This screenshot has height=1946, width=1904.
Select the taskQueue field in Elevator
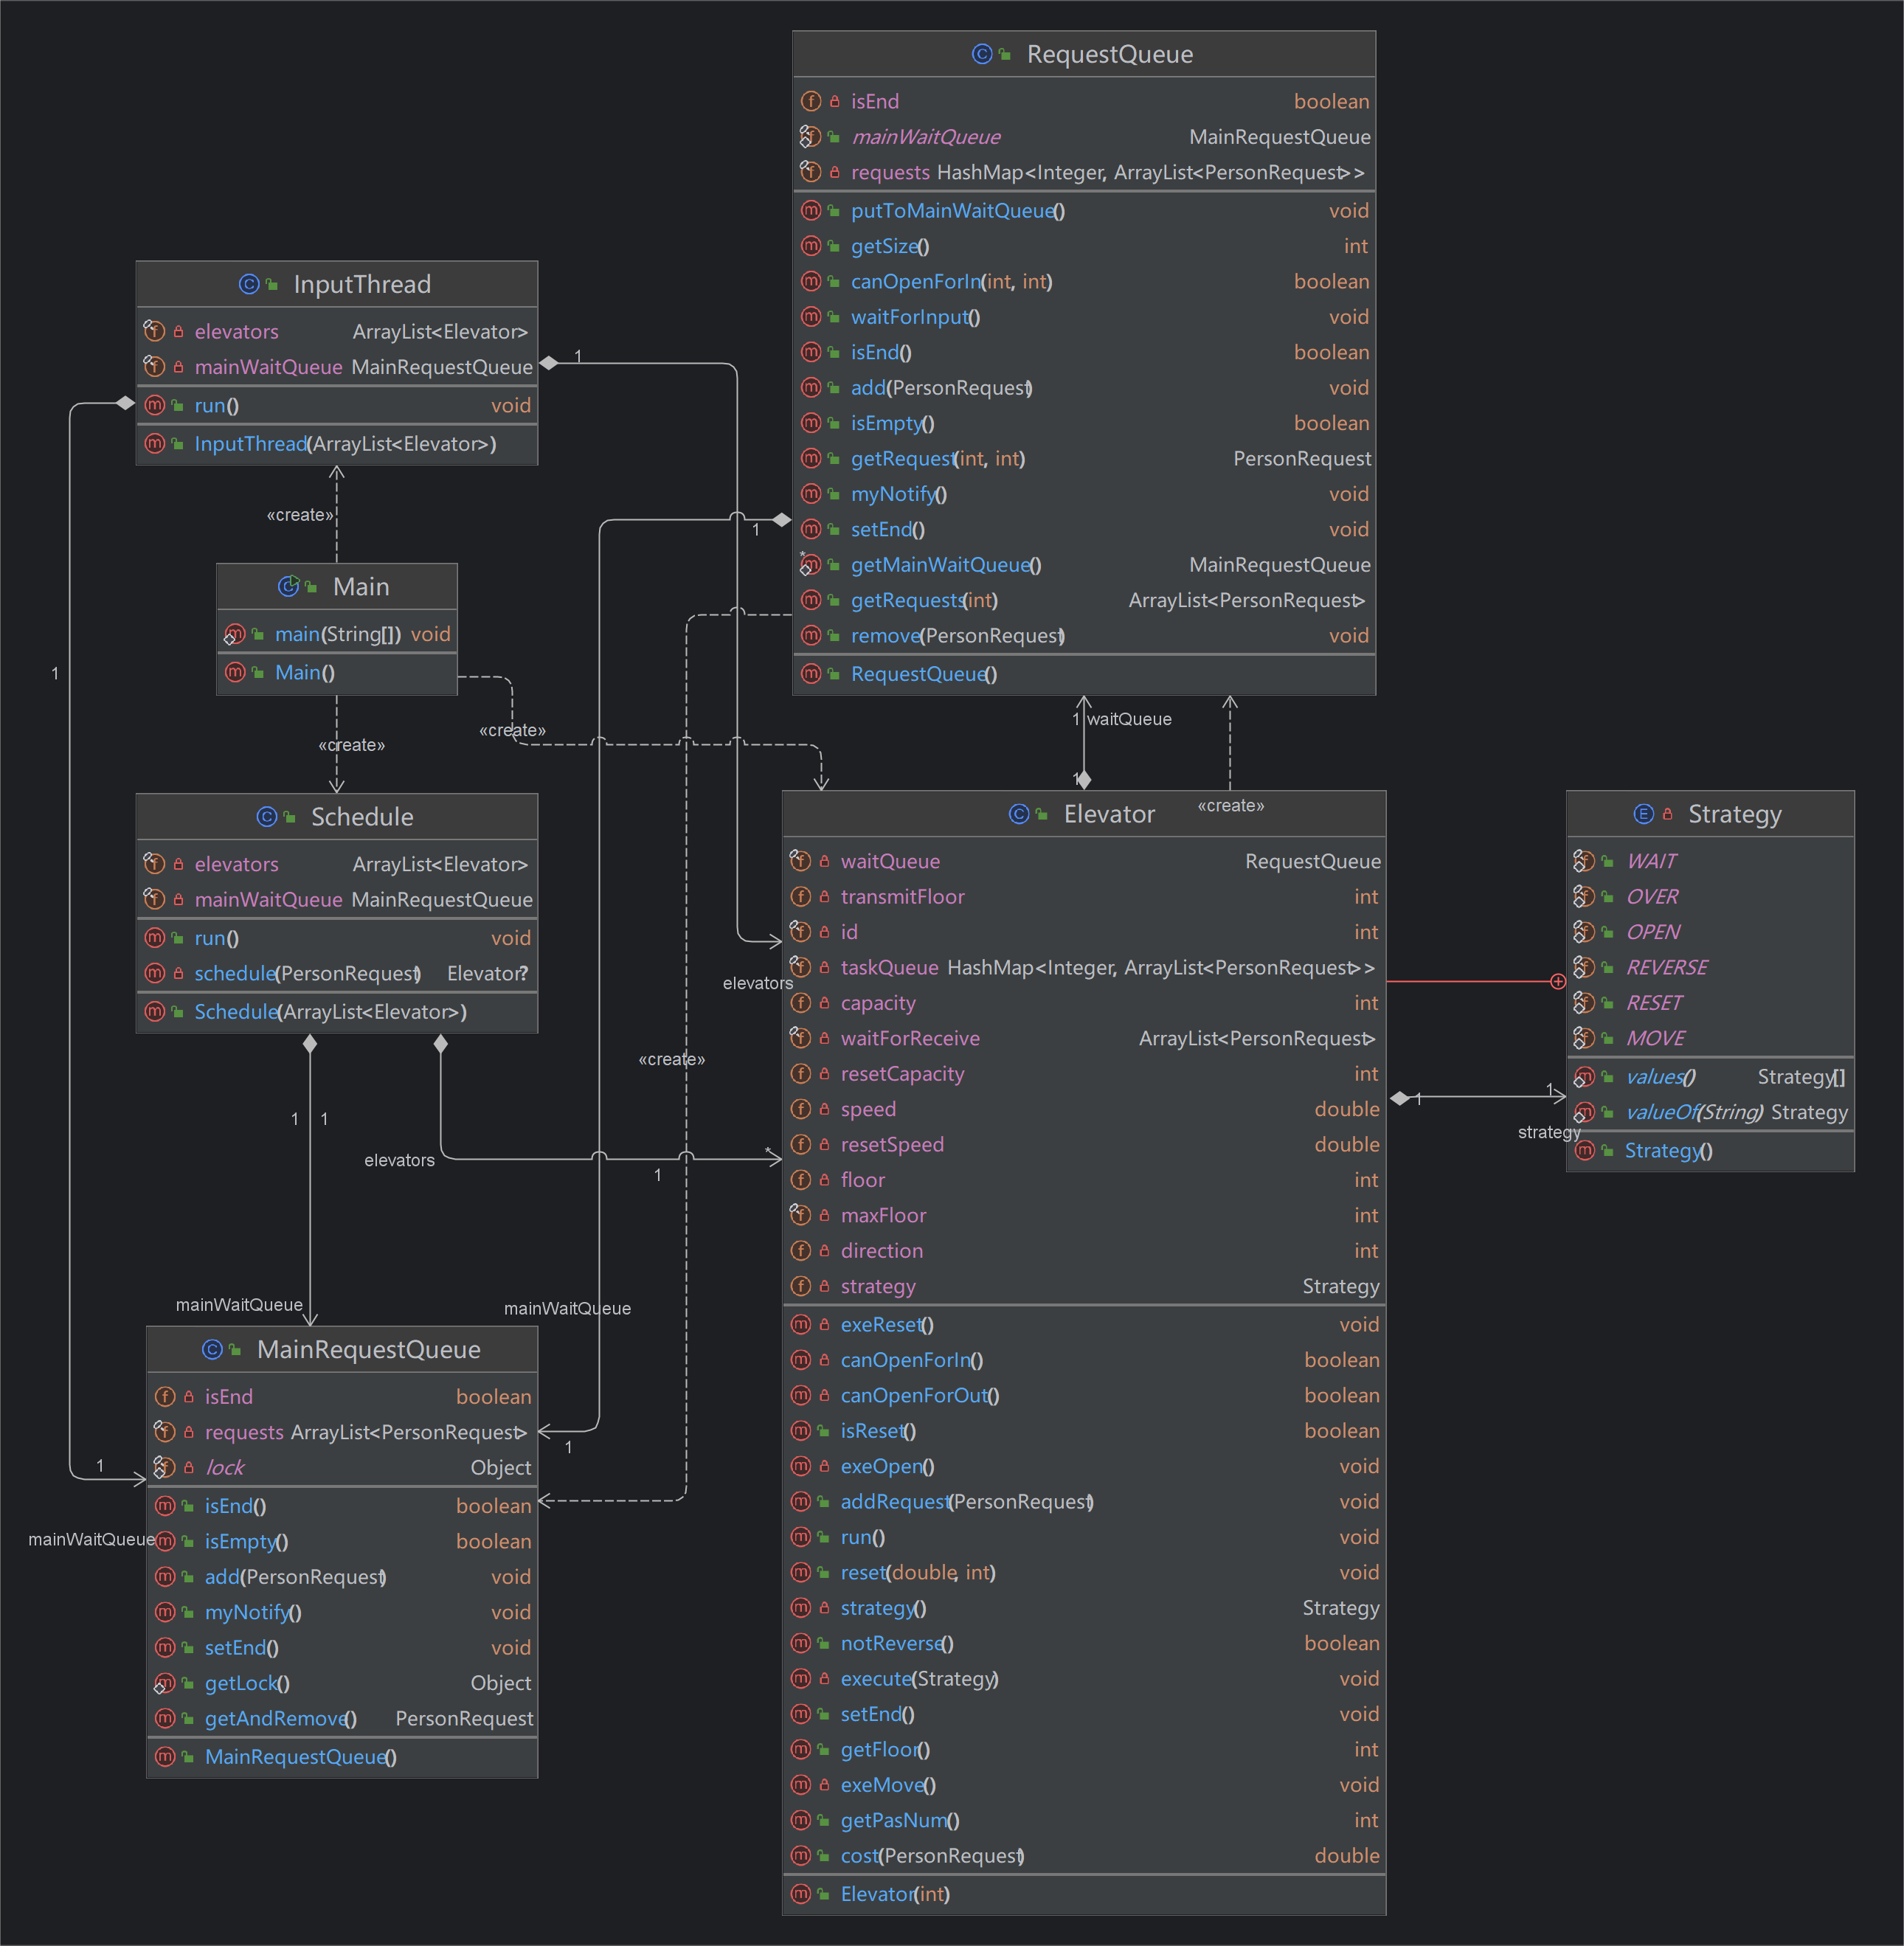tap(1084, 967)
